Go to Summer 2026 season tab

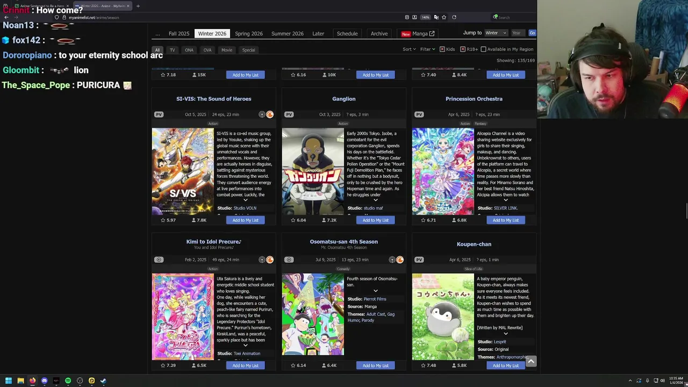[288, 33]
